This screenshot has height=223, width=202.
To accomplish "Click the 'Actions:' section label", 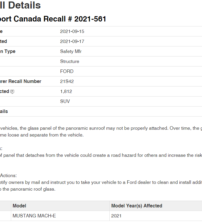I will pyautogui.click(x=8, y=176).
